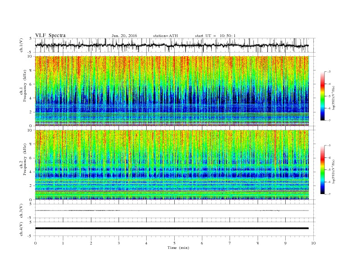This screenshot has height=273, width=353.
Task: Click tick label "5" on the Time axis
Action: pos(174,243)
